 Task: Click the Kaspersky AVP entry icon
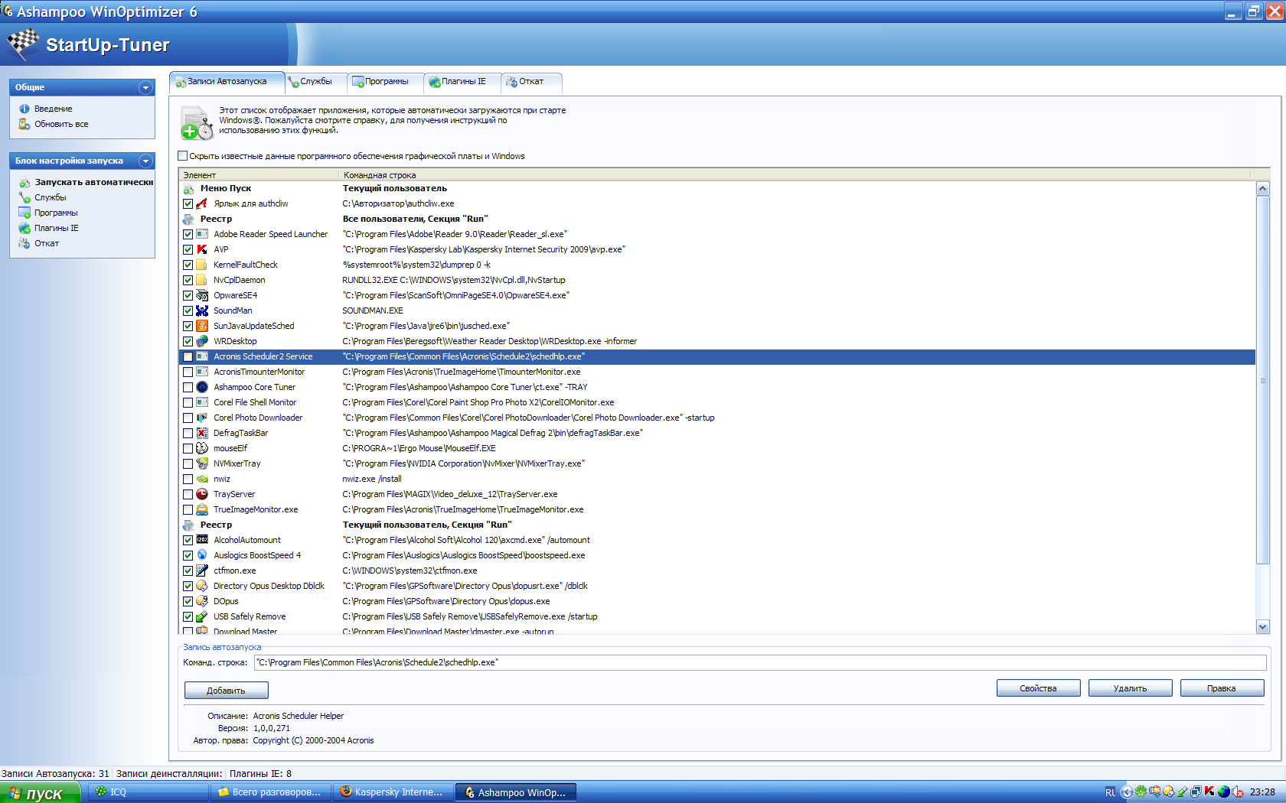click(x=202, y=249)
